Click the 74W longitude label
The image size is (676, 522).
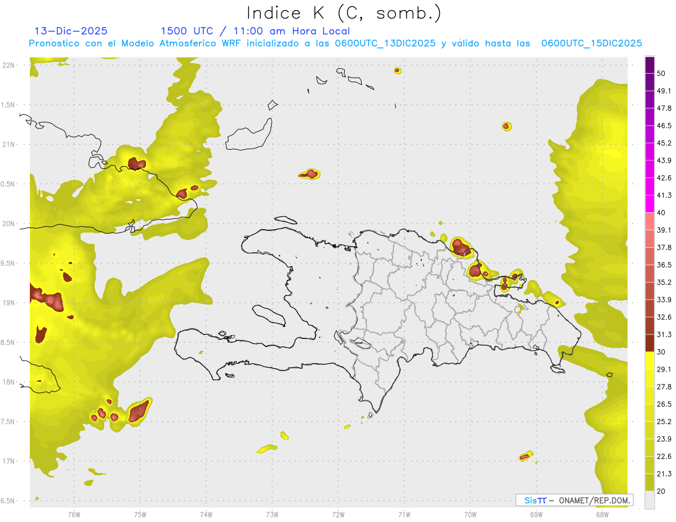pos(206,514)
